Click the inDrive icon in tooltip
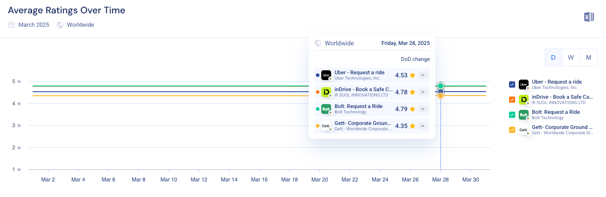Screen dimensions: 606x197 point(326,92)
